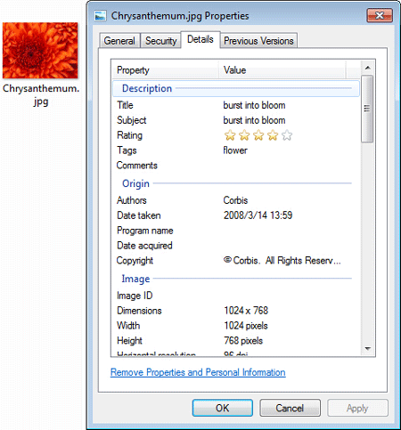The width and height of the screenshot is (401, 430).
Task: Click the Copyright property label
Action: 135,261
